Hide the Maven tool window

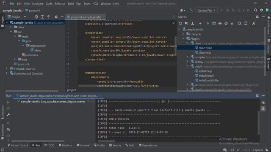(x=263, y=17)
